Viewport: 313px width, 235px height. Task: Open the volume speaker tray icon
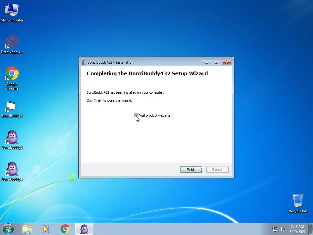282,229
